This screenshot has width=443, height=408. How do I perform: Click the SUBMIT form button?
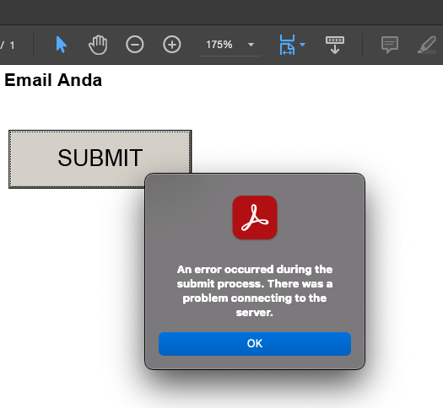click(100, 158)
